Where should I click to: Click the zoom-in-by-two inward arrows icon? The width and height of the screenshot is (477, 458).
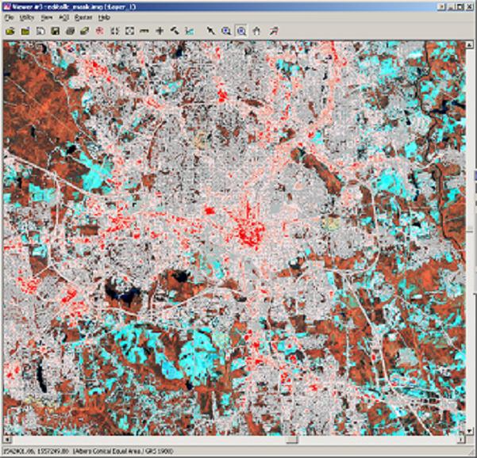[x=115, y=31]
